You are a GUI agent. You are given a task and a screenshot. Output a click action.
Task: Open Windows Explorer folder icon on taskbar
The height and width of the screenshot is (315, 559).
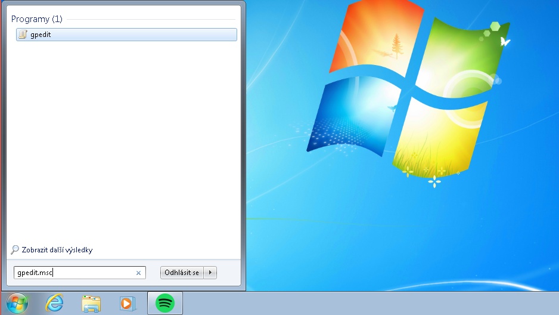[x=91, y=303]
